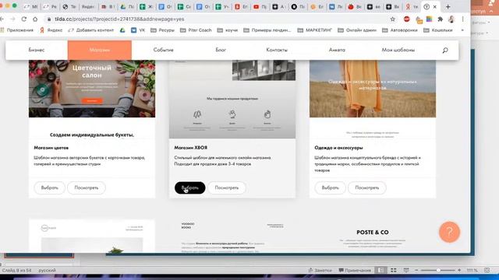Click Посмотреть for Магазин ХВОЯ template

click(227, 187)
